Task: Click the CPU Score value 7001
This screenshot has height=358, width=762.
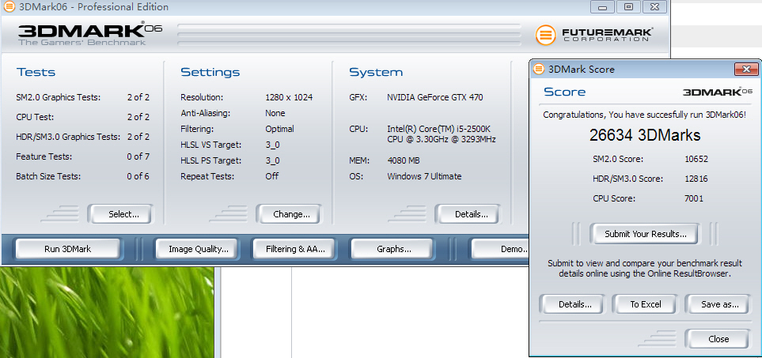Action: tap(693, 198)
